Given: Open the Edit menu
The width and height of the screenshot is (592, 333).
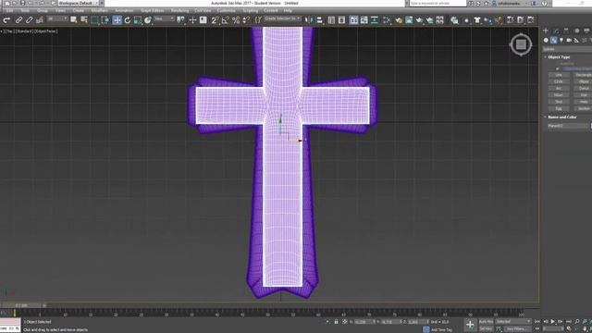Looking at the screenshot, I should point(10,10).
